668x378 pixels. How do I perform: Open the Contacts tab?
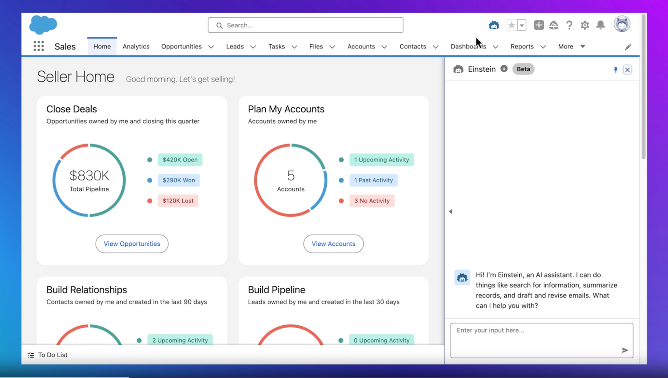pyautogui.click(x=413, y=46)
